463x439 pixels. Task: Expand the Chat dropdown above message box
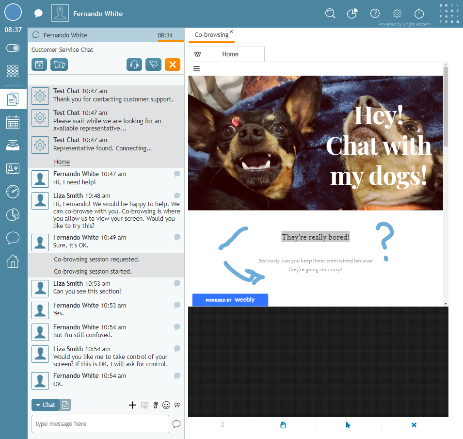click(46, 405)
